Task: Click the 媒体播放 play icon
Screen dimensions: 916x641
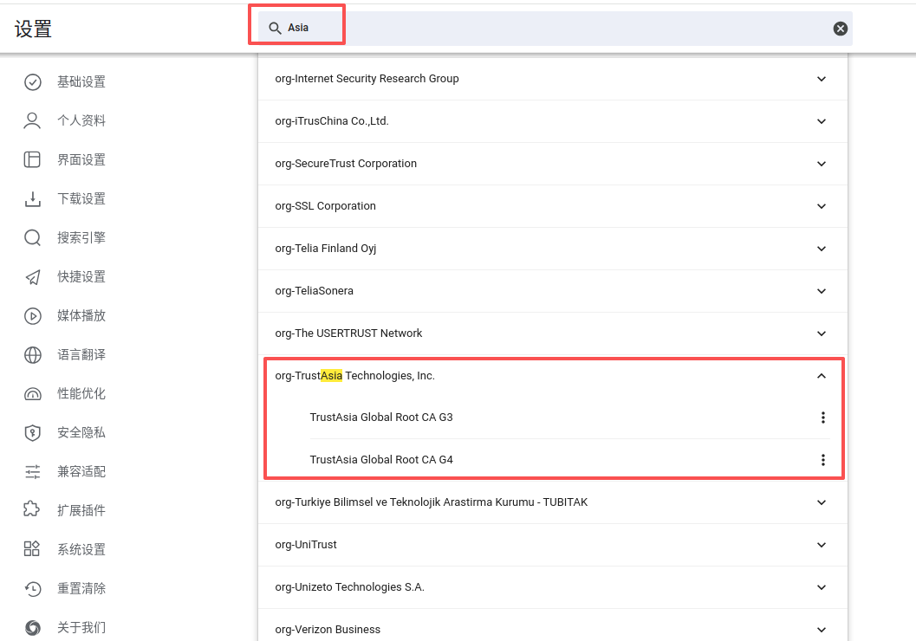Action: tap(32, 316)
